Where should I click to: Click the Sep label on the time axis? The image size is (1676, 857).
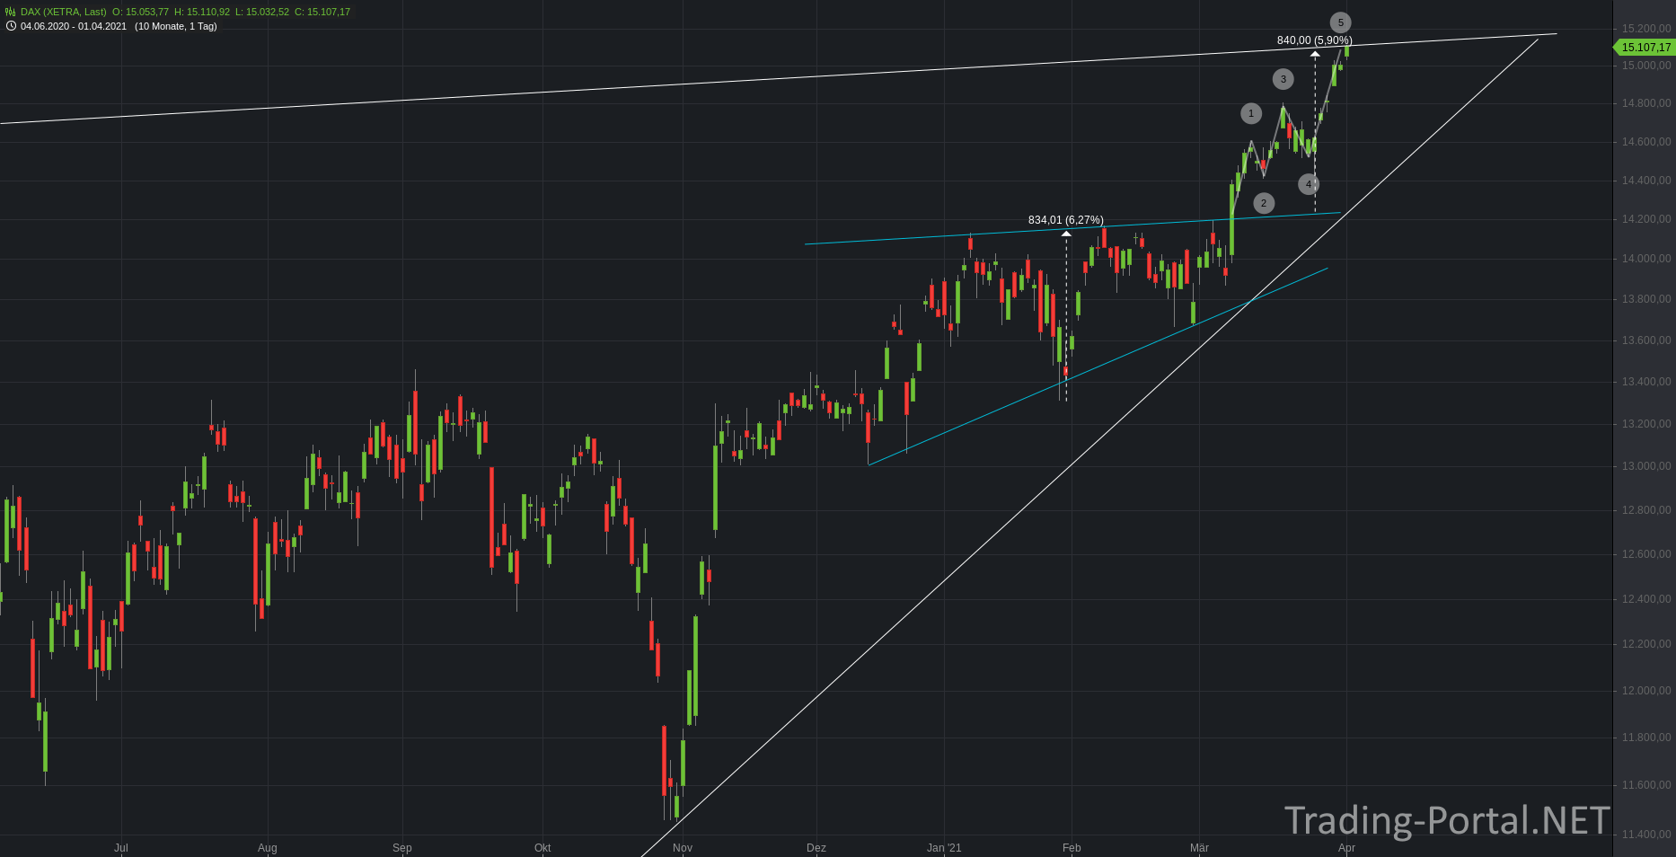click(402, 847)
